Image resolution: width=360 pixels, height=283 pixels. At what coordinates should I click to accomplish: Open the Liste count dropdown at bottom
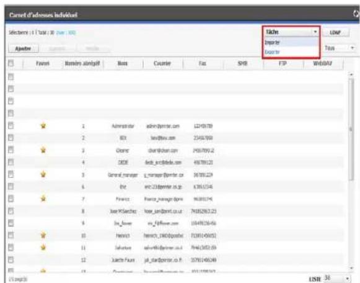(x=337, y=279)
